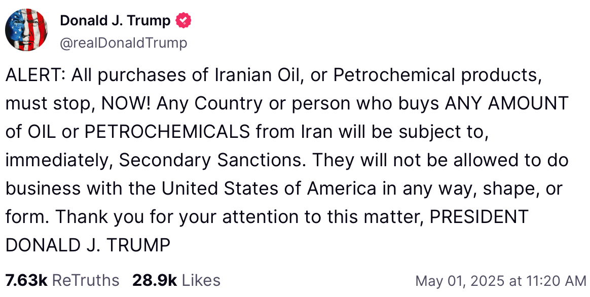The width and height of the screenshot is (590, 297).
Task: Open the flag-painted profile avatar
Action: pyautogui.click(x=26, y=30)
